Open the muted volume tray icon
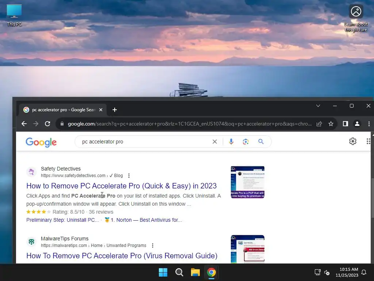374x281 pixels. coord(327,272)
